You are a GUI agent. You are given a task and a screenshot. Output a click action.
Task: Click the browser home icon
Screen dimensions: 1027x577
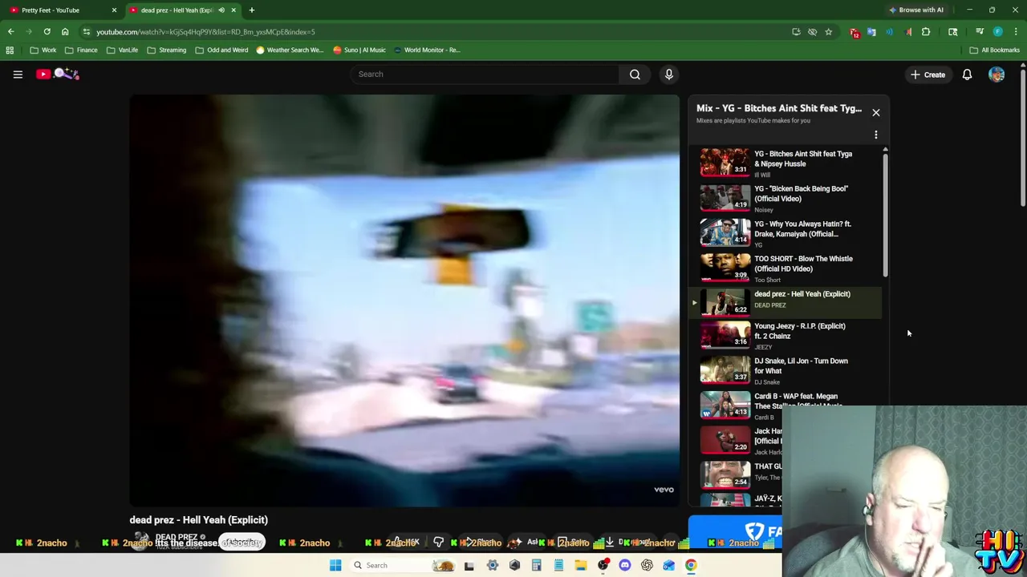[65, 32]
